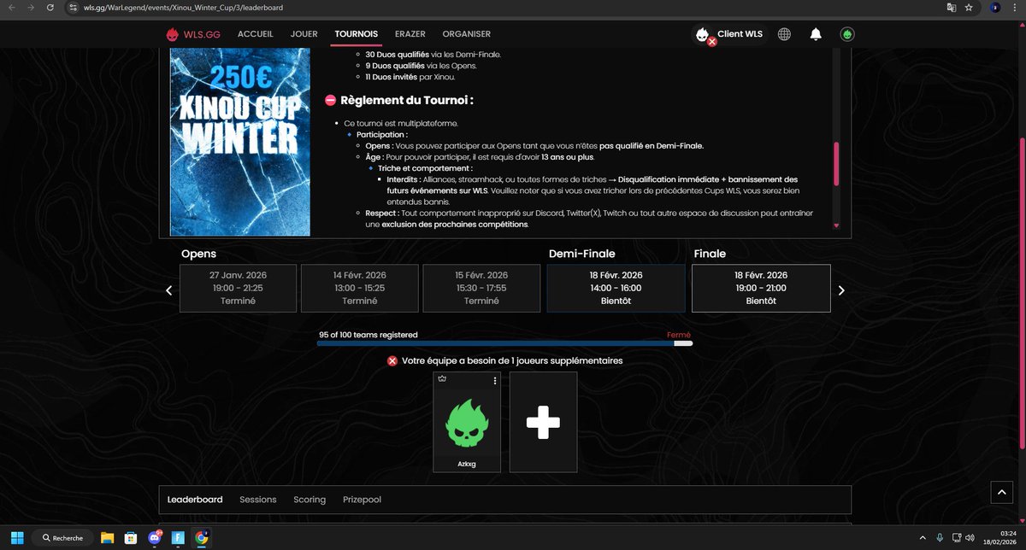Screen dimensions: 1026x550
Task: Open the clock showing 03:24
Action: (1000, 537)
